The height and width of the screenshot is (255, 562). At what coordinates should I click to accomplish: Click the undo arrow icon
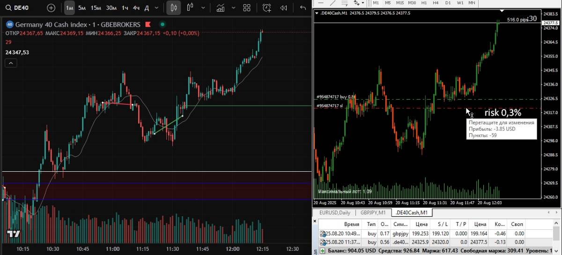[x=303, y=7]
